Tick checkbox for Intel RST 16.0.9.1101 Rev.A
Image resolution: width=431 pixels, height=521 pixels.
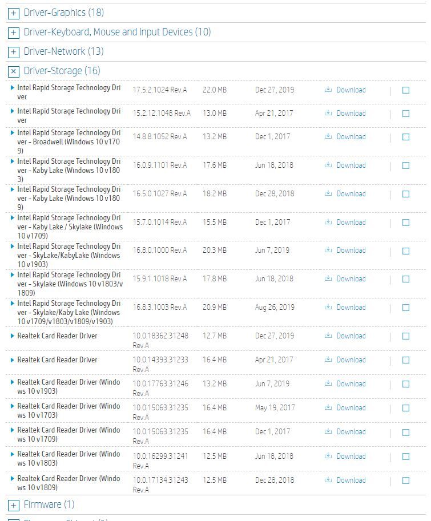point(406,165)
